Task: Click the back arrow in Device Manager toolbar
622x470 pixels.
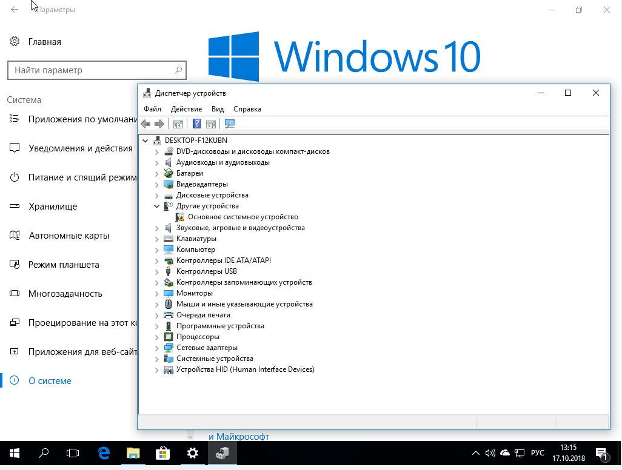Action: (145, 124)
